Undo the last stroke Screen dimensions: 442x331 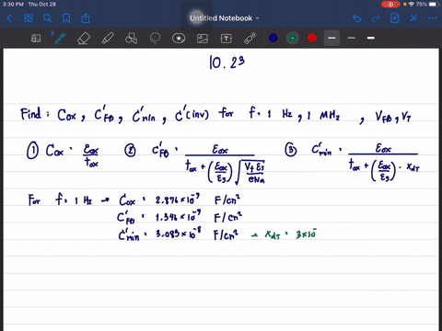[356, 18]
